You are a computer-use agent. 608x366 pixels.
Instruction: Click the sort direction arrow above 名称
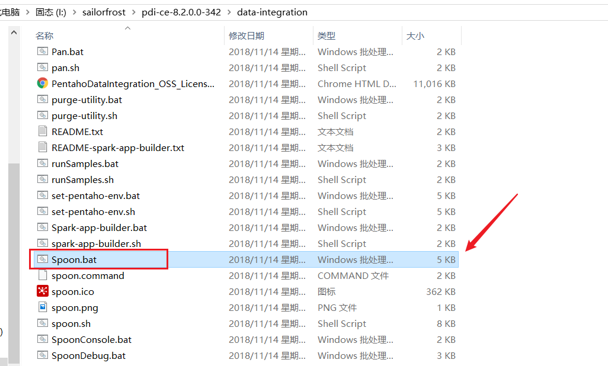click(x=127, y=28)
